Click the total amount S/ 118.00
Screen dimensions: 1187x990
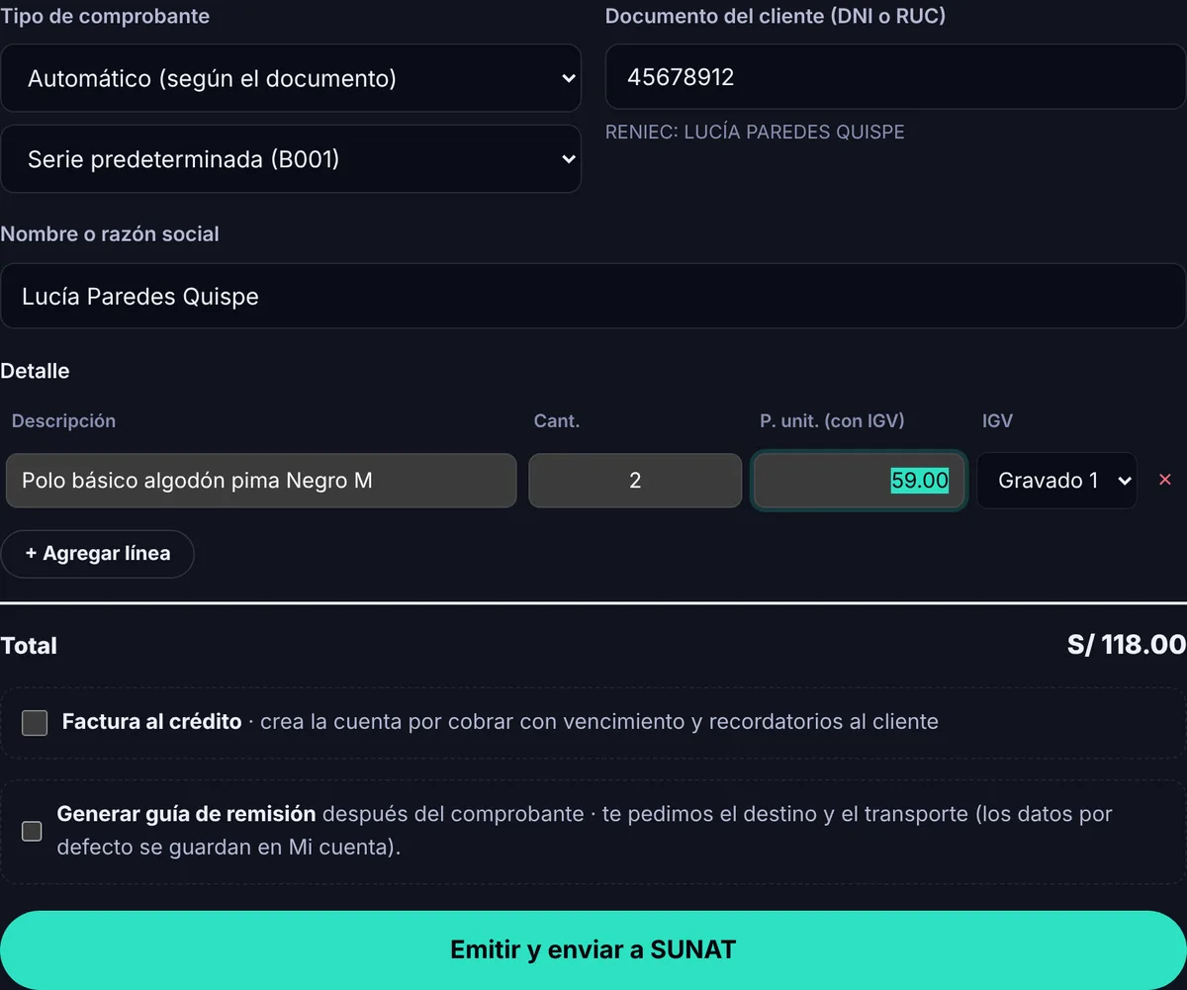[x=1127, y=645]
